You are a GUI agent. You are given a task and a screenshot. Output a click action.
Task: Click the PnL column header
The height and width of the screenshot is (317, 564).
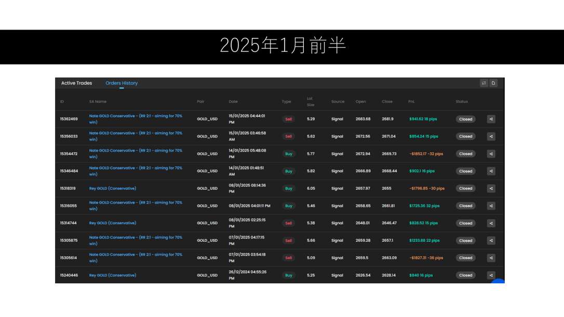411,102
